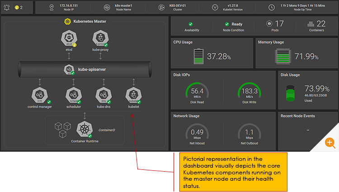339x192 pixels.
Task: Click the Availability green check icon
Action: (x=190, y=24)
